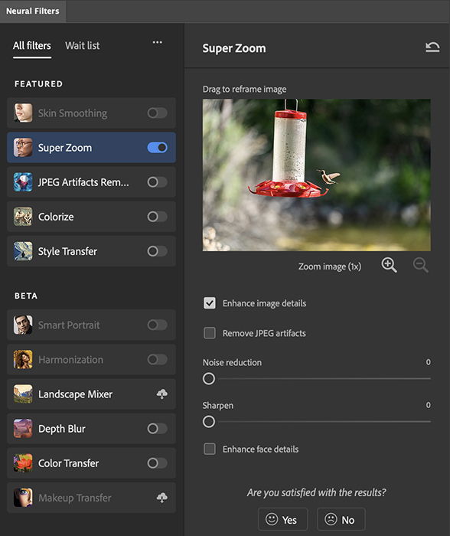Toggle the Skin Smoothing filter switch
This screenshot has height=536, width=450.
click(x=157, y=113)
